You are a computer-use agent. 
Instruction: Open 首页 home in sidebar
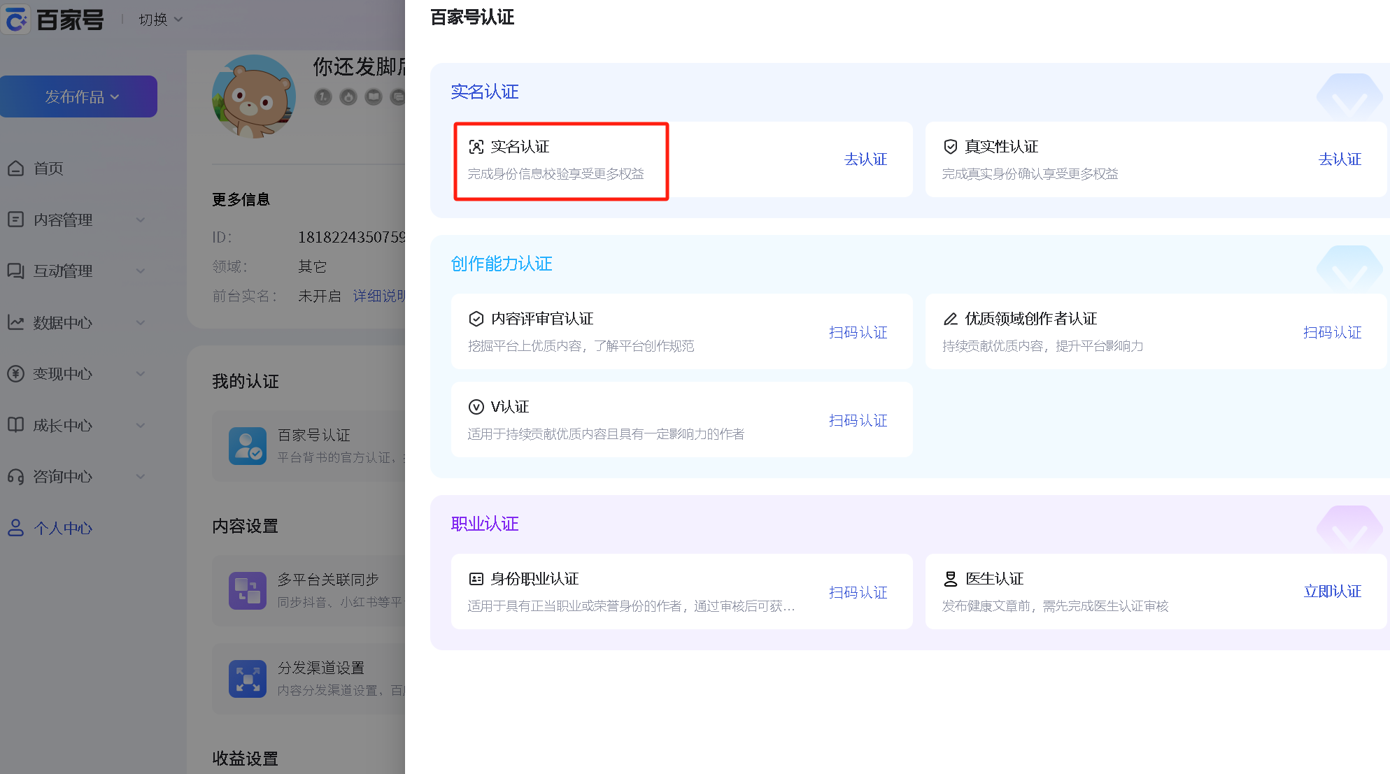(48, 169)
